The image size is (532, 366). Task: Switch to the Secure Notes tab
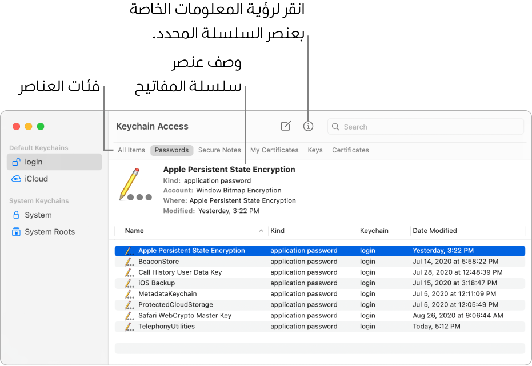(219, 150)
